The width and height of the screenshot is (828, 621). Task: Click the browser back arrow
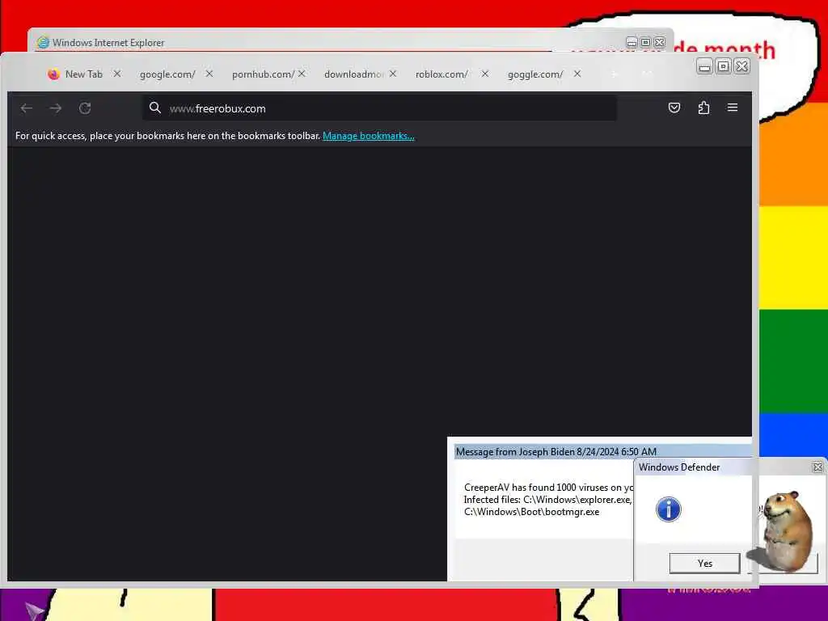(x=27, y=108)
